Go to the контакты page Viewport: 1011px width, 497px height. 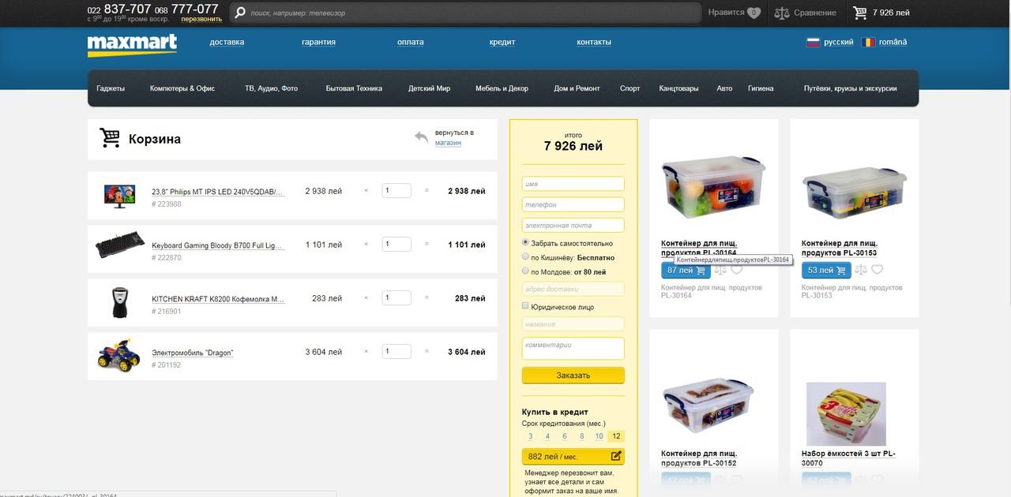(594, 43)
